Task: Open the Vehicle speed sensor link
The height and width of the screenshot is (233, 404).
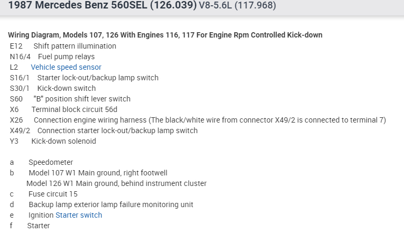Action: [66, 67]
